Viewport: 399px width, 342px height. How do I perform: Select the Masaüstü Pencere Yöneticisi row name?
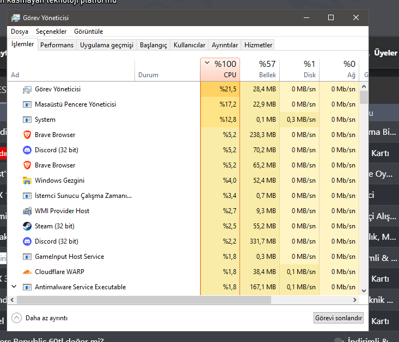click(75, 104)
